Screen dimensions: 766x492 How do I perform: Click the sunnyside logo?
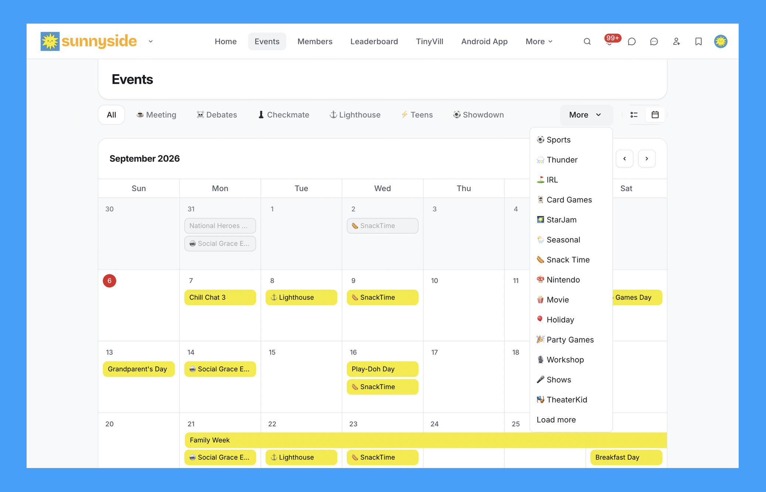89,41
